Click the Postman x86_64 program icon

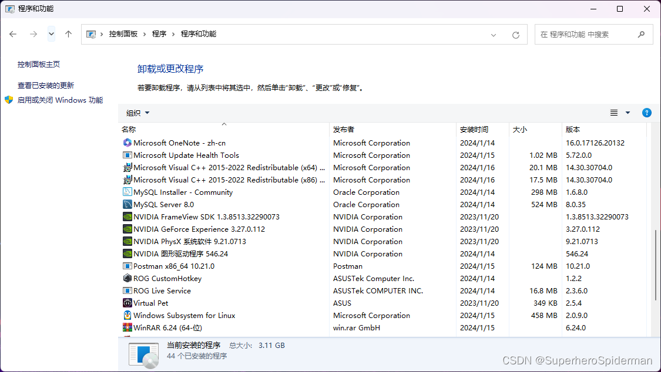pyautogui.click(x=127, y=266)
